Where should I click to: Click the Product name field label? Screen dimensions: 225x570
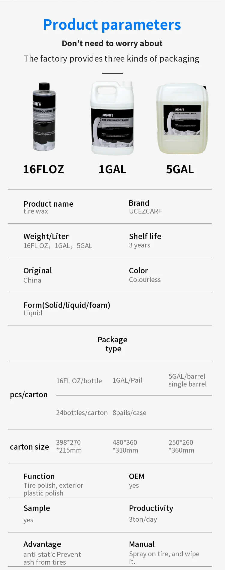pos(48,204)
